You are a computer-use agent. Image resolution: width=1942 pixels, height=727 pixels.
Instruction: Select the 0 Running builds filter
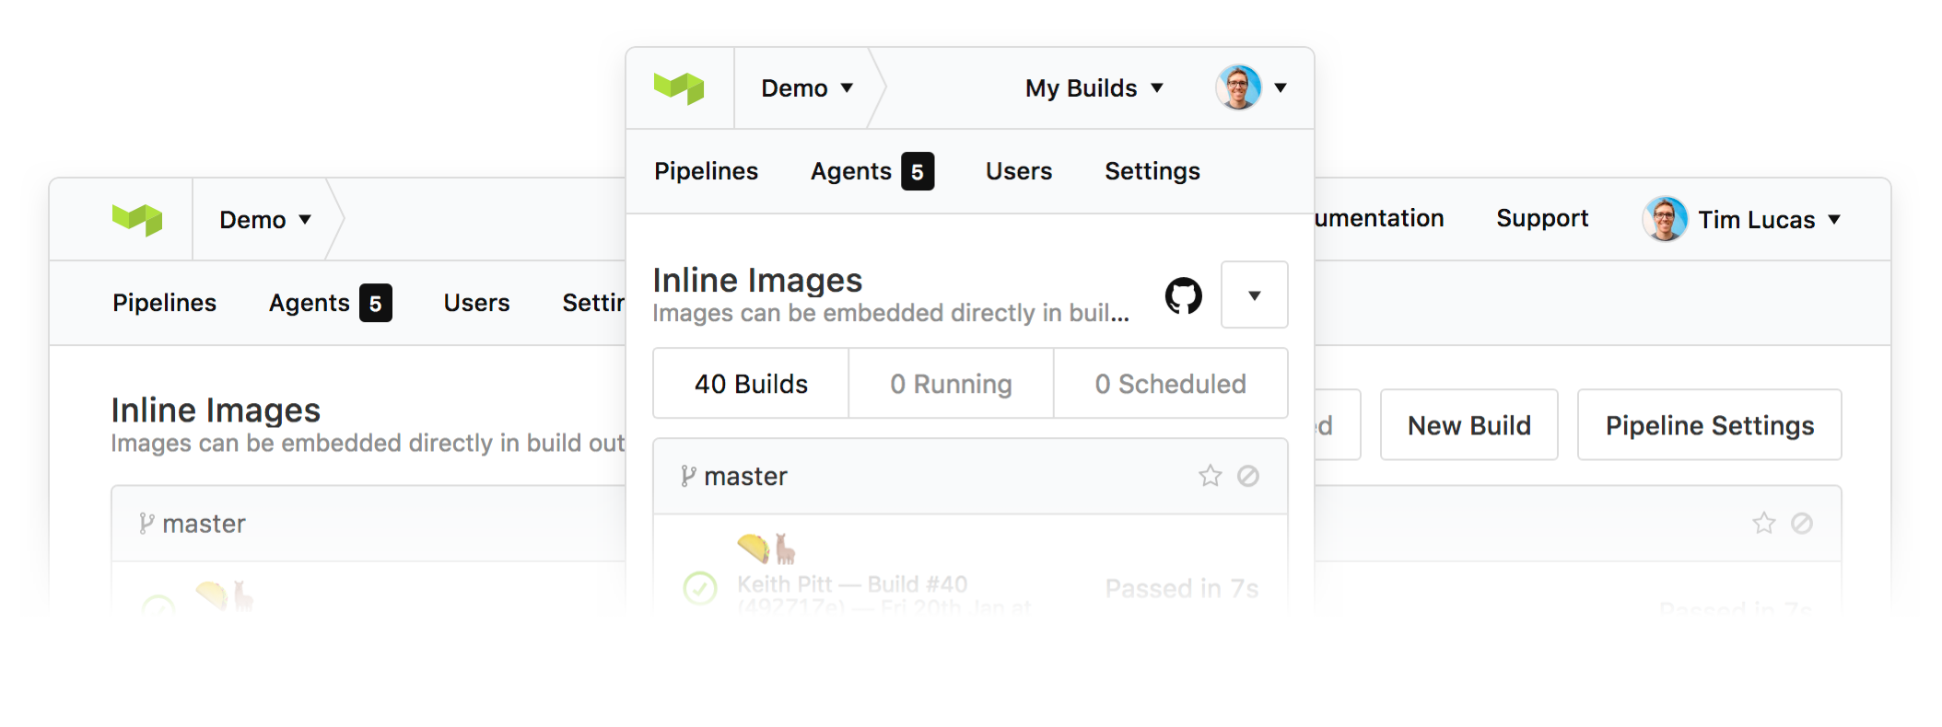click(951, 384)
